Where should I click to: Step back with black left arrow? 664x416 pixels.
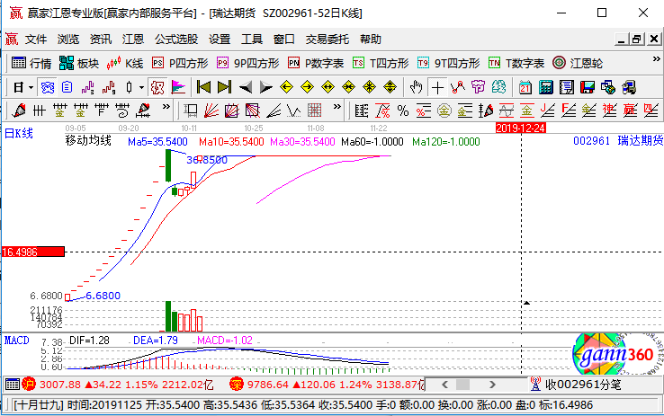coord(246,87)
